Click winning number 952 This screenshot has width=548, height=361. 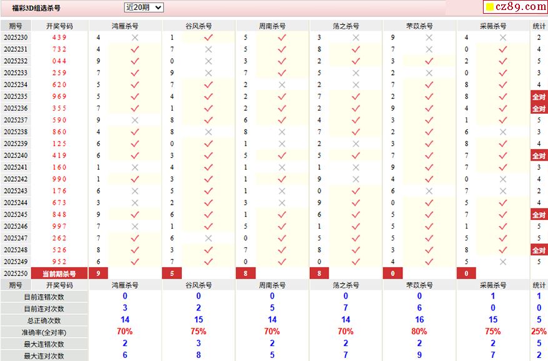[x=59, y=262]
